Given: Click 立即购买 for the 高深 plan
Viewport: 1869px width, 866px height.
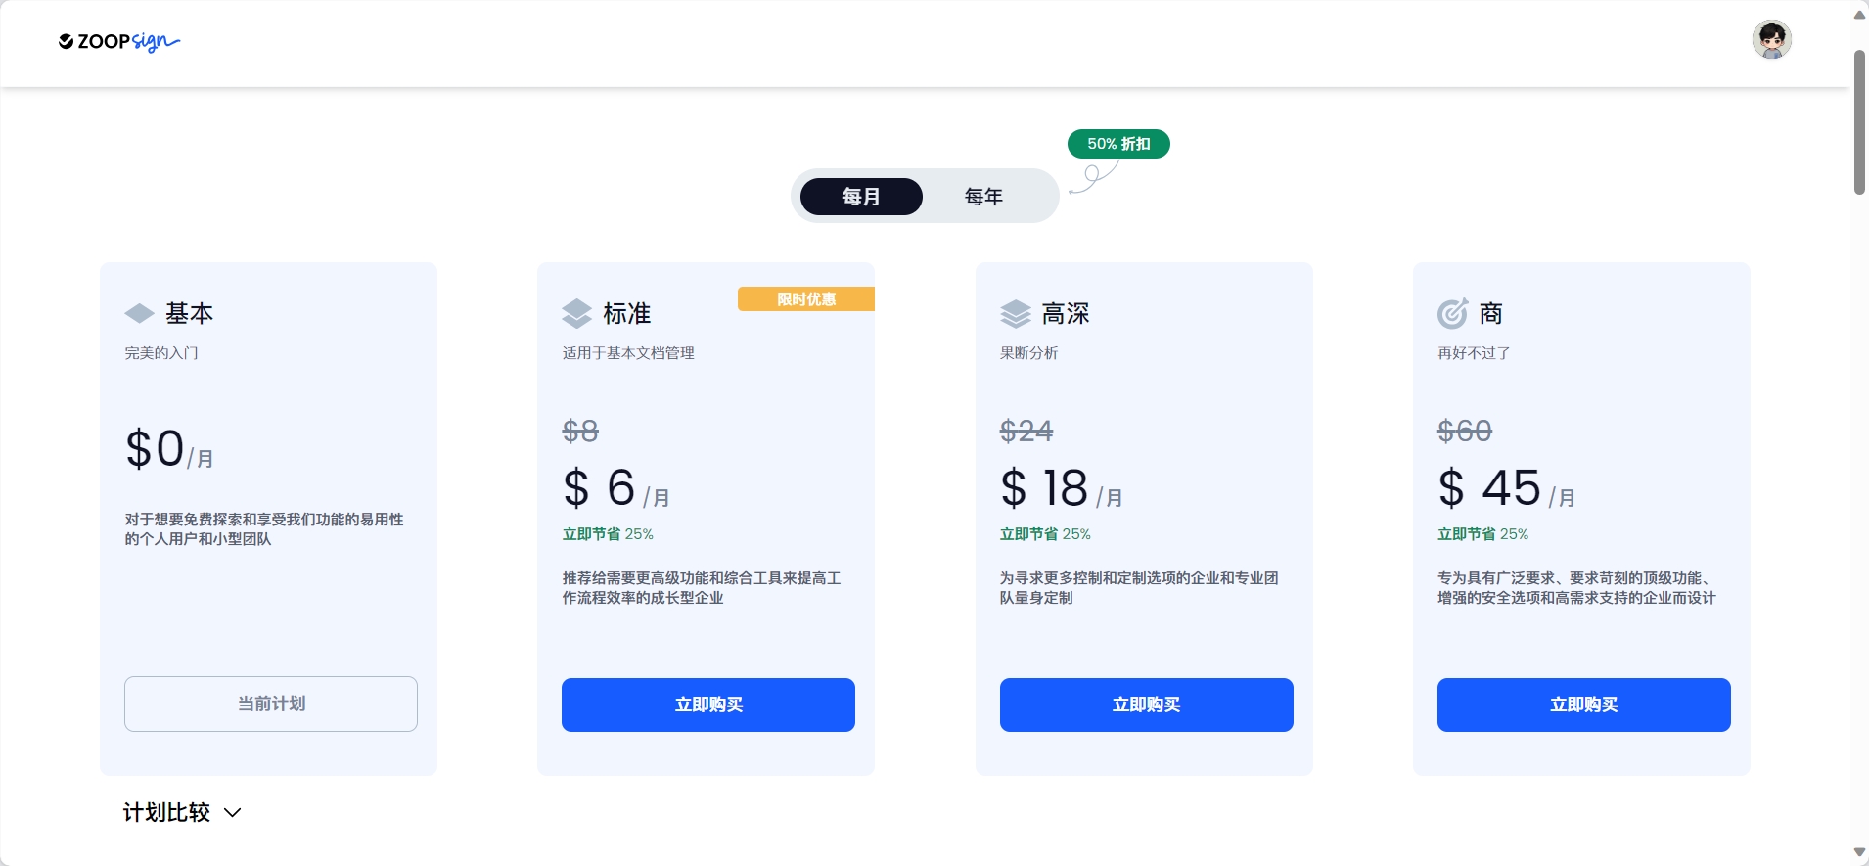Looking at the screenshot, I should (1147, 705).
